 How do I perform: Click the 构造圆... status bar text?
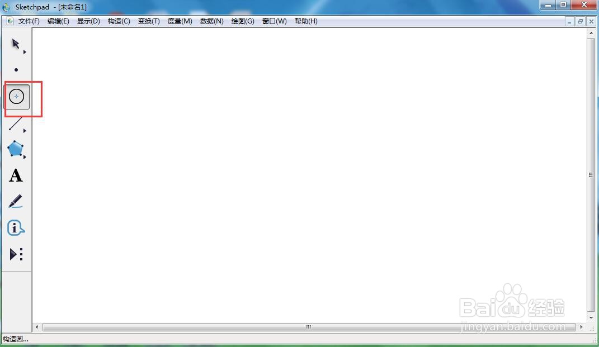(x=15, y=339)
